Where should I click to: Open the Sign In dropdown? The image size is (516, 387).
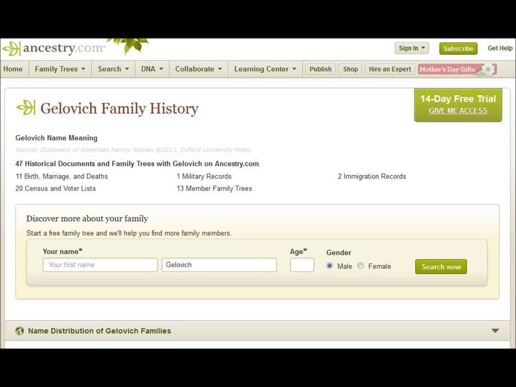[x=412, y=48]
